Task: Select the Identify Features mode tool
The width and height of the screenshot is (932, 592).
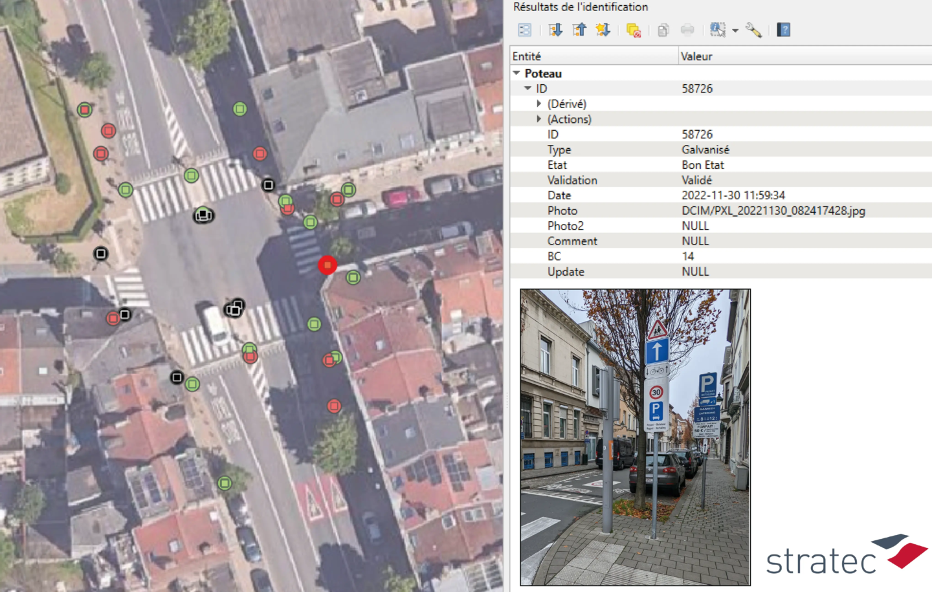Action: coord(717,30)
